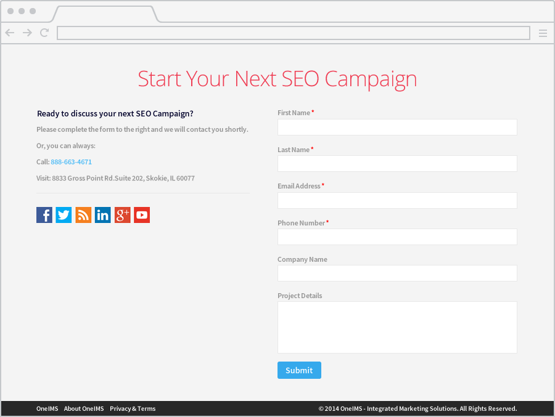Focus the First Name field
The width and height of the screenshot is (555, 417).
pos(397,128)
